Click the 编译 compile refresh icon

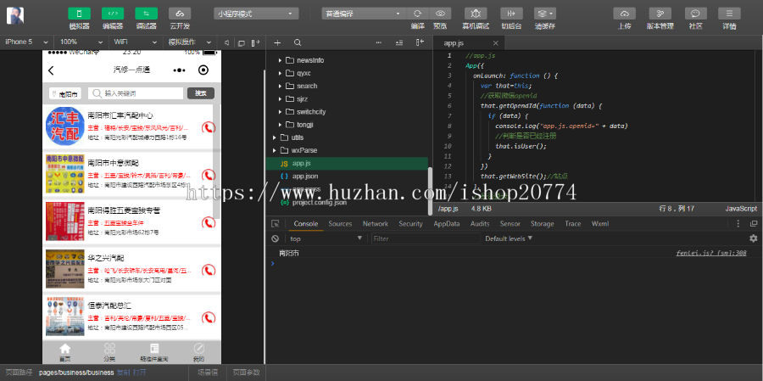coord(417,14)
